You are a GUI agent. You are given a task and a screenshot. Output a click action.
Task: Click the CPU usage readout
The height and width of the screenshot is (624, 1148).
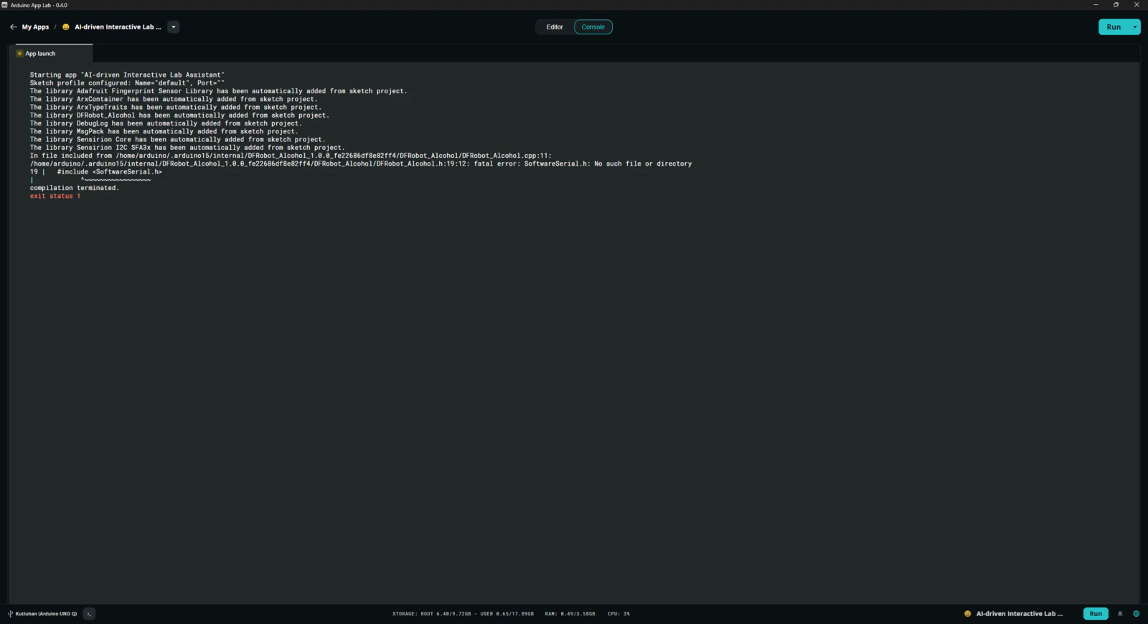(x=618, y=614)
